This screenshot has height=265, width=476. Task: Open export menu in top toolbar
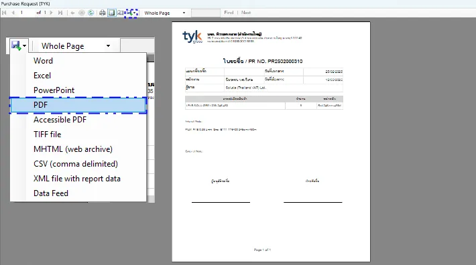click(131, 13)
